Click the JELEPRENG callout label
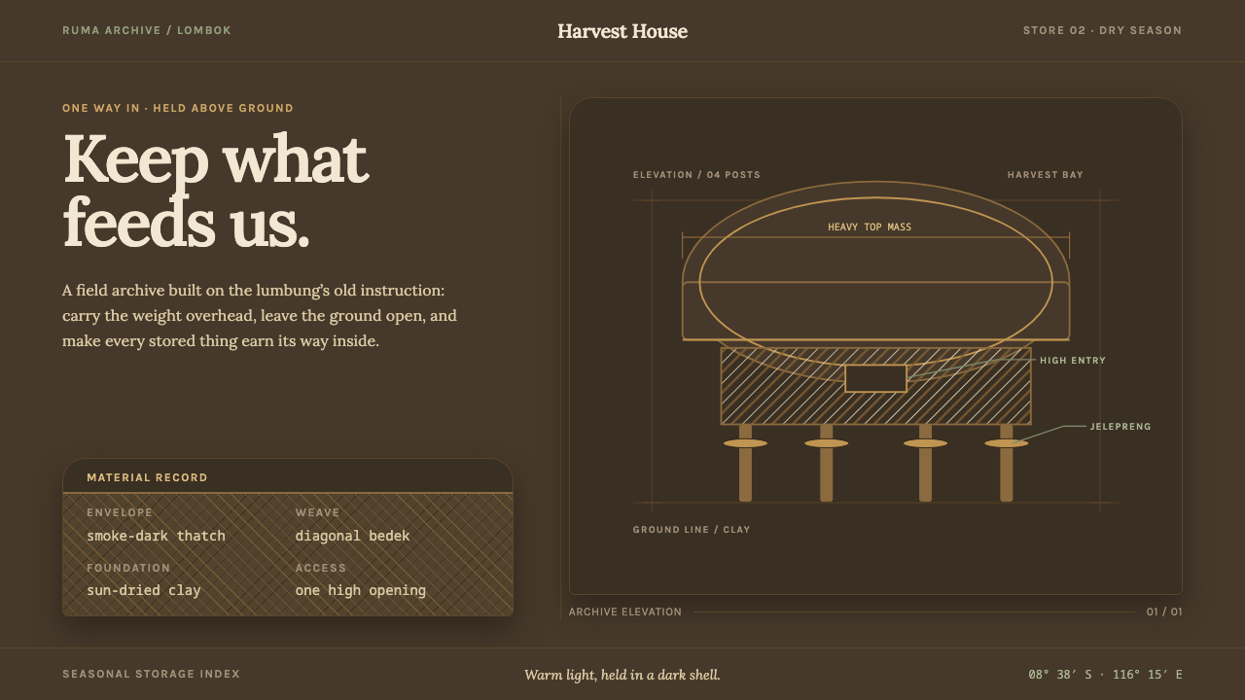Viewport: 1245px width, 700px height. coord(1120,427)
